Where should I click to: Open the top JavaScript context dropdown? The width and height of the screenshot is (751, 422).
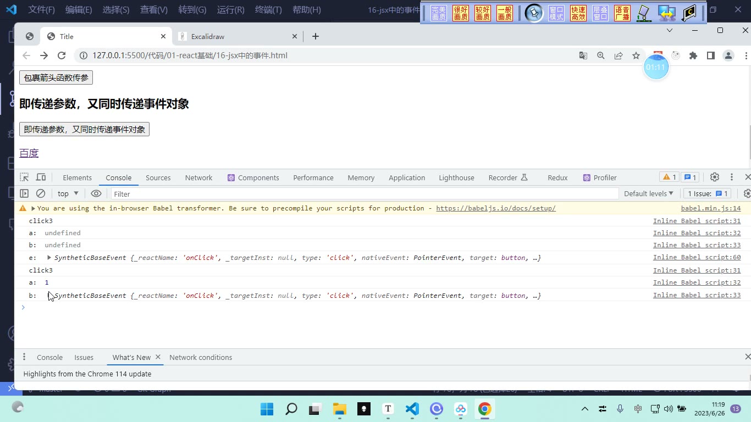68,193
